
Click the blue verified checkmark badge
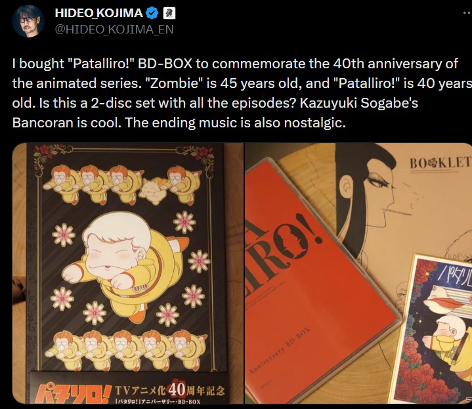pos(152,13)
